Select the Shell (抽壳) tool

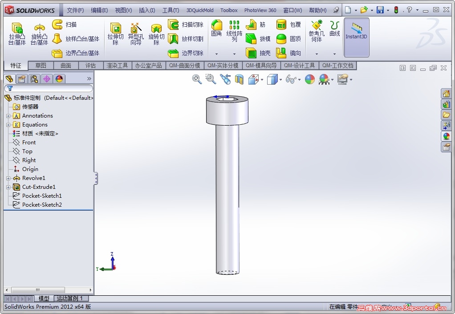point(258,53)
